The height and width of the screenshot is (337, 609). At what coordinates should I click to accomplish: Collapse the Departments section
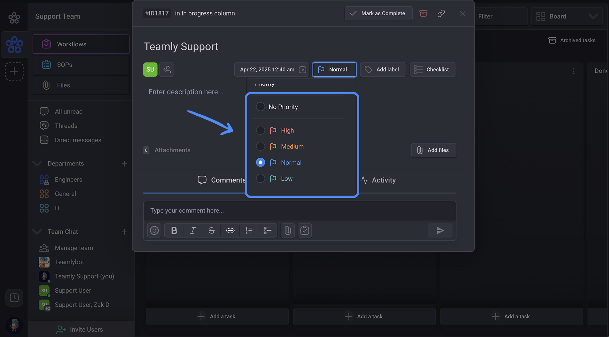coord(37,164)
